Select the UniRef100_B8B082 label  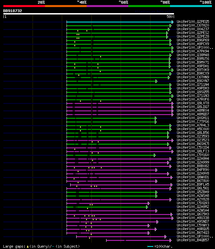pos(193,166)
